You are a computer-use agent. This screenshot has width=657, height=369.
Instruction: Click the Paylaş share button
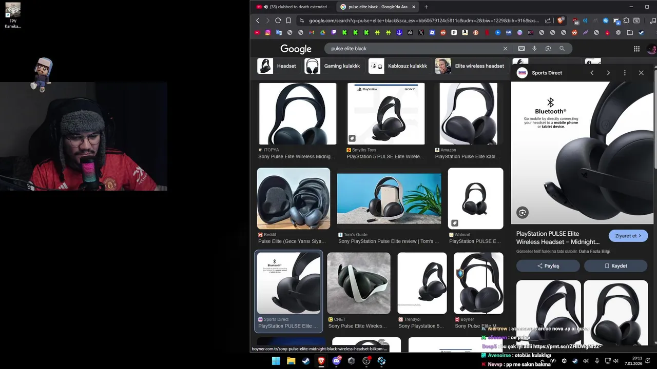point(548,266)
